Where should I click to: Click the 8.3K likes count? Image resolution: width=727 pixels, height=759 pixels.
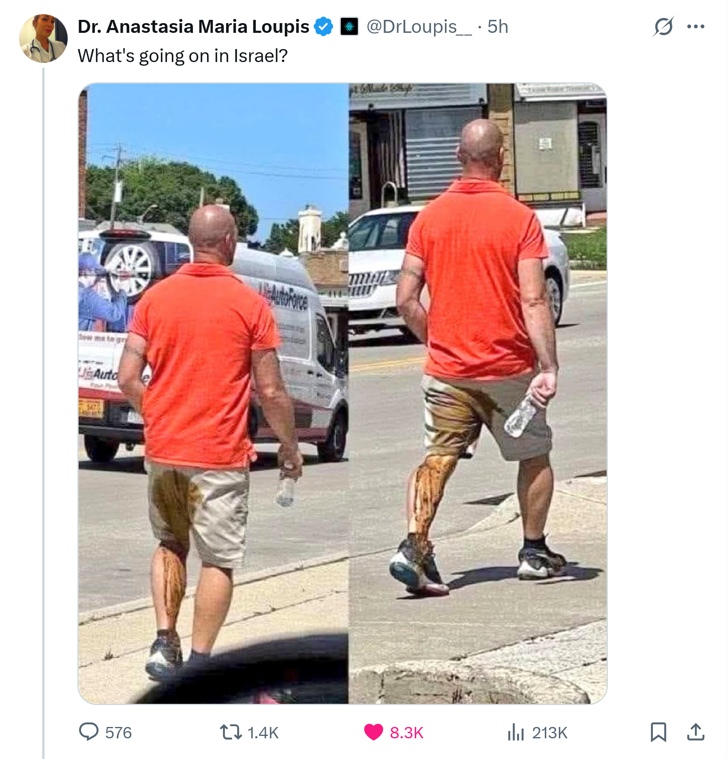pyautogui.click(x=406, y=733)
